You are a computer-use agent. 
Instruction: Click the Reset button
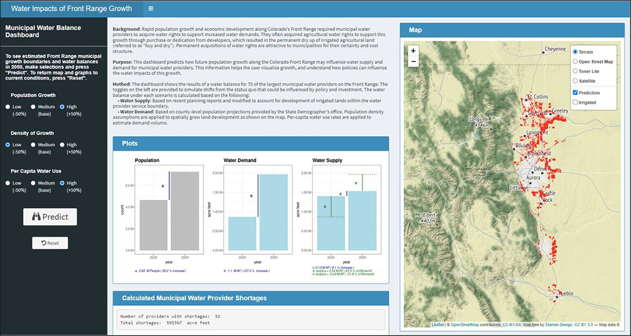click(50, 243)
